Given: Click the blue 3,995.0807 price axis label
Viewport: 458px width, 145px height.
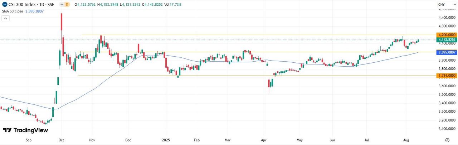Looking at the screenshot, I should tap(447, 52).
